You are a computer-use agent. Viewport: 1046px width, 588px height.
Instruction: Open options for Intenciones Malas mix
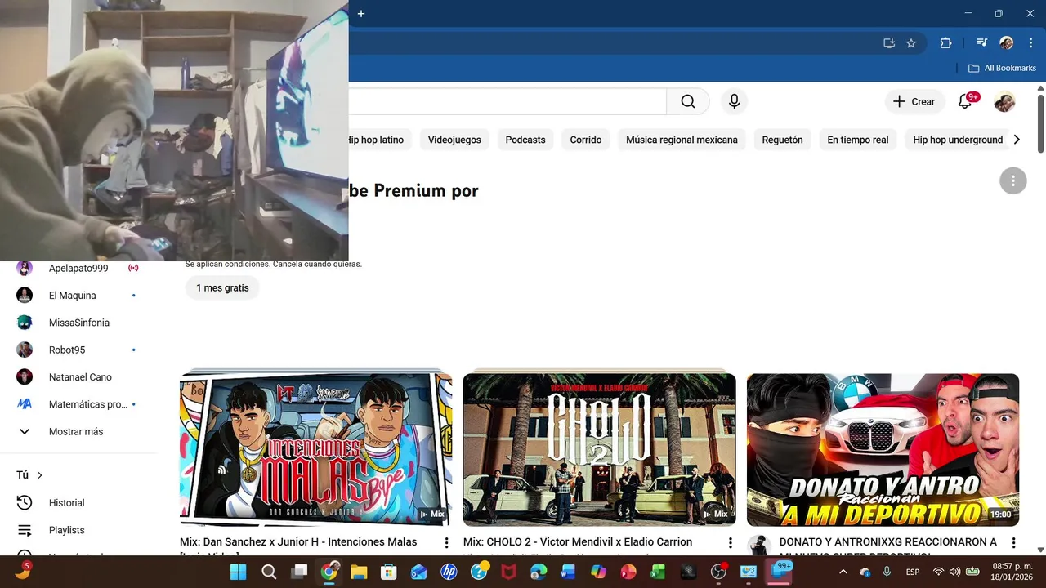[x=446, y=542]
